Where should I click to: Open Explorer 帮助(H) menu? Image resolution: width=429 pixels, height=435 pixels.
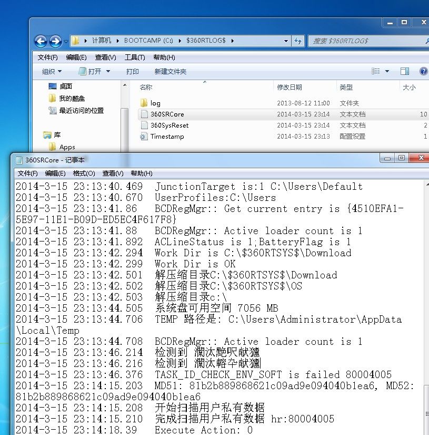pyautogui.click(x=164, y=57)
